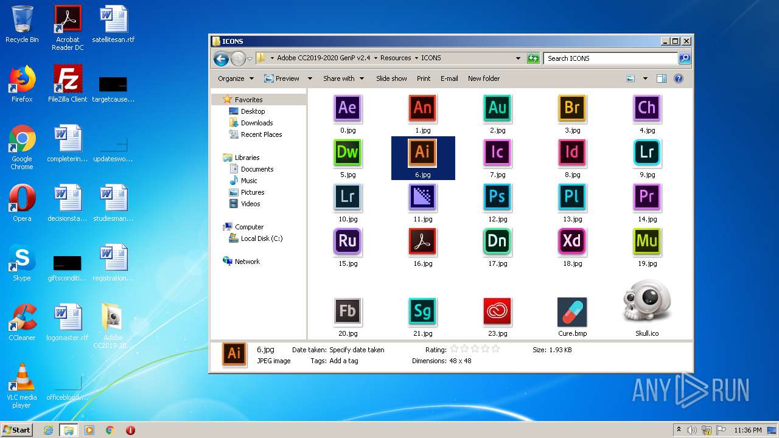Toggle the preview pane button

tap(662, 78)
